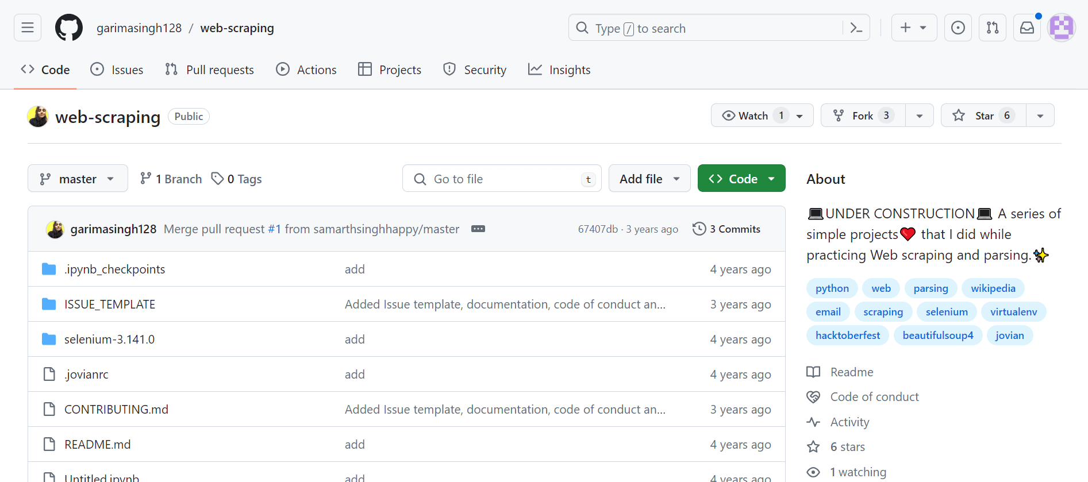Image resolution: width=1088 pixels, height=482 pixels.
Task: Click the GitHub logo icon
Action: click(x=69, y=28)
